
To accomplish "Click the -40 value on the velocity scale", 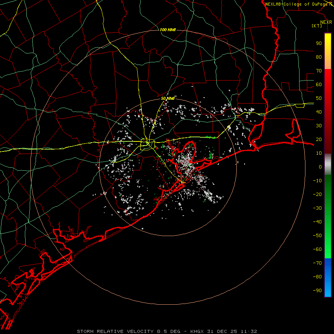I will pyautogui.click(x=317, y=222).
